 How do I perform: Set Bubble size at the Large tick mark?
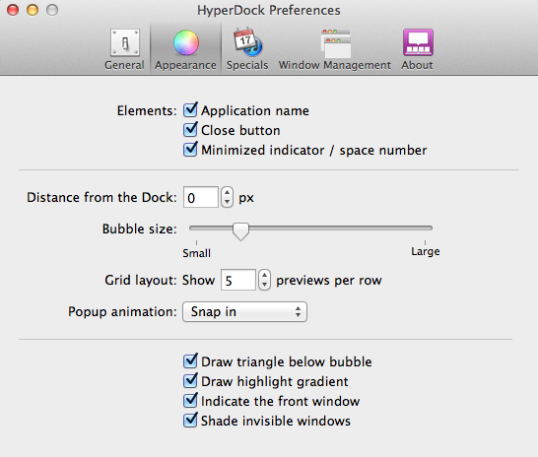(x=425, y=242)
